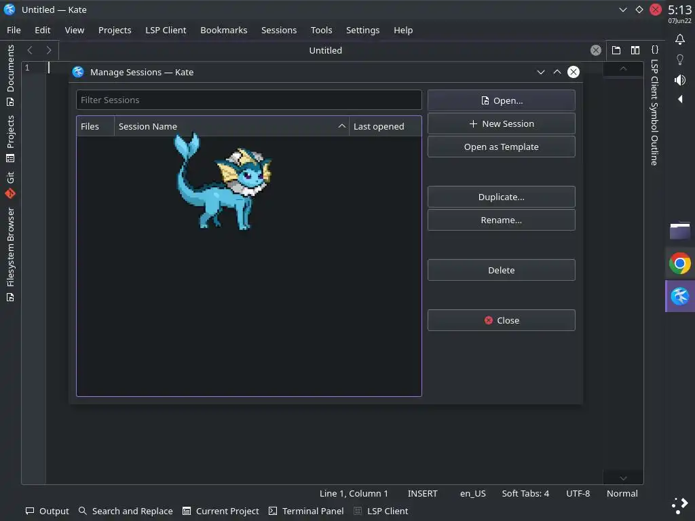Click the Duplicate... button
Viewport: 695px width, 521px height.
pyautogui.click(x=502, y=197)
